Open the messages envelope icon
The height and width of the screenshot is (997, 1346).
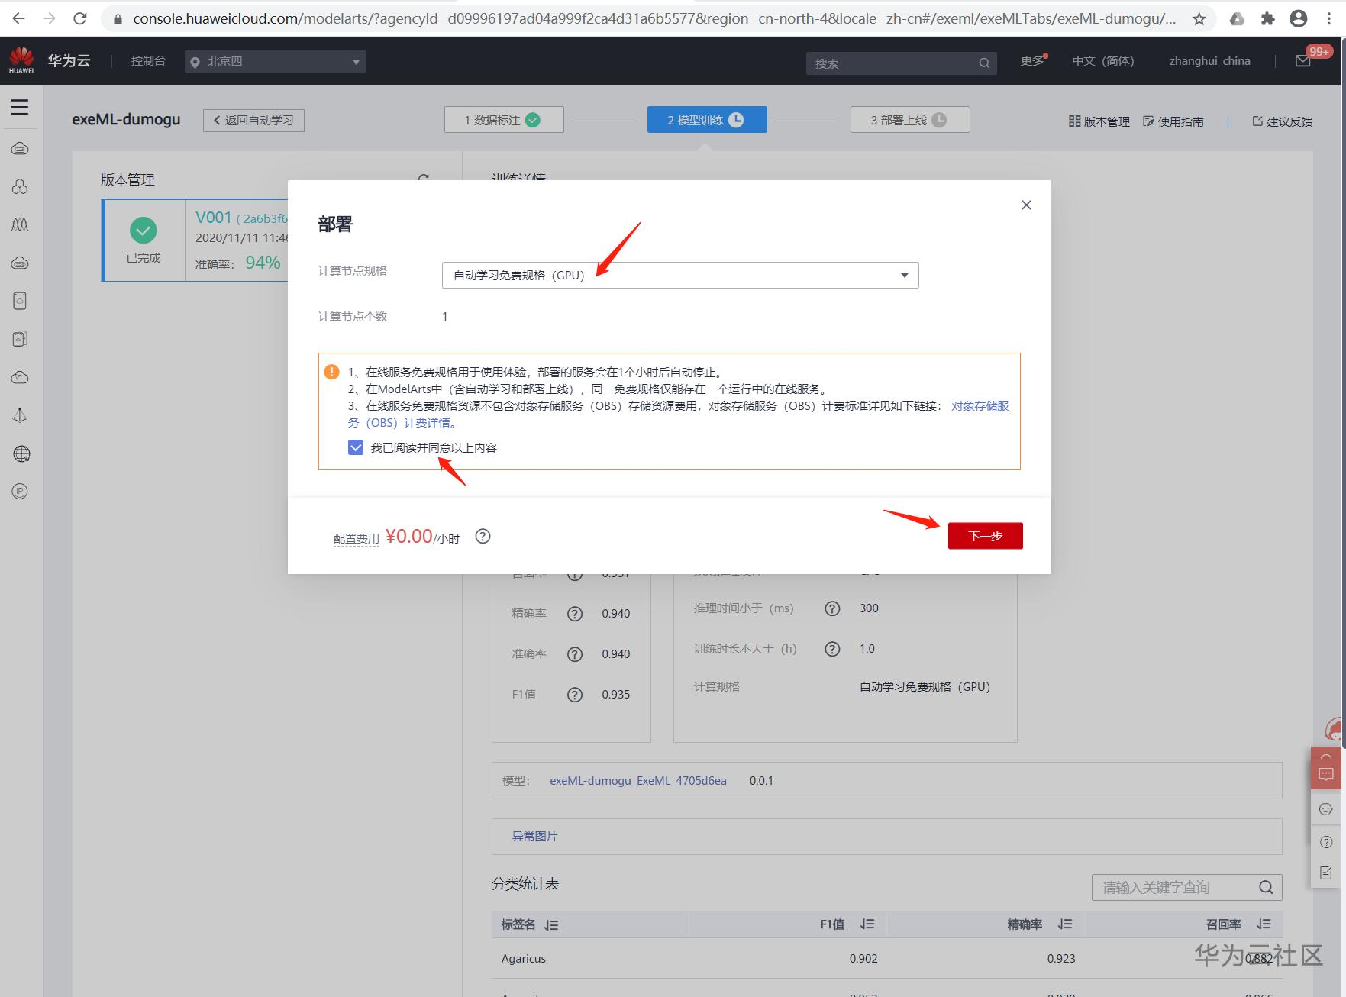click(x=1303, y=61)
